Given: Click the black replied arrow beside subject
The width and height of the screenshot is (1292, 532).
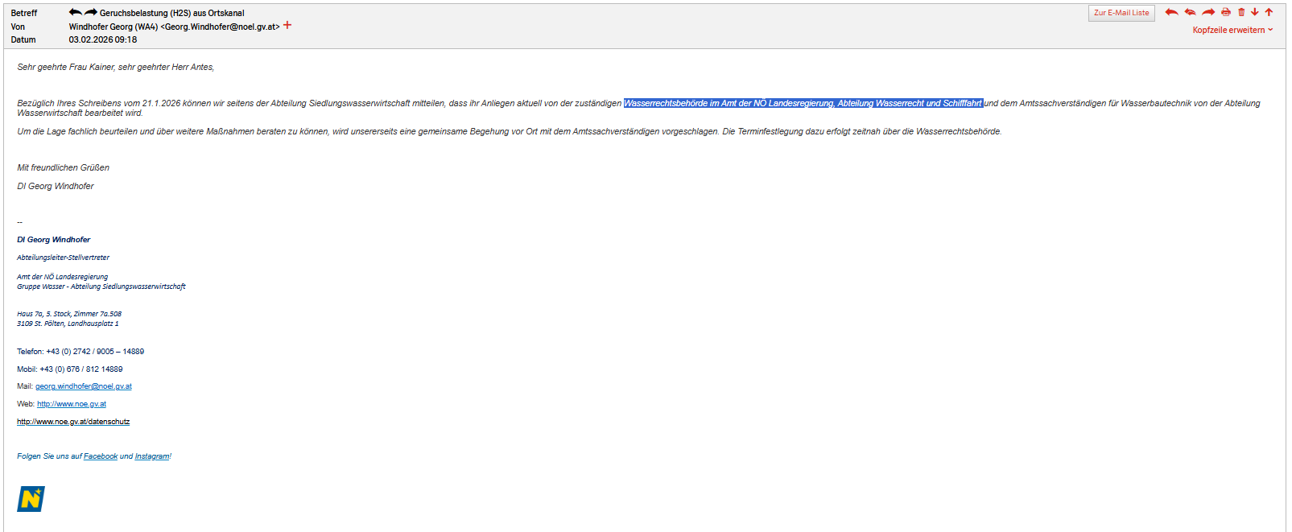Looking at the screenshot, I should [75, 12].
